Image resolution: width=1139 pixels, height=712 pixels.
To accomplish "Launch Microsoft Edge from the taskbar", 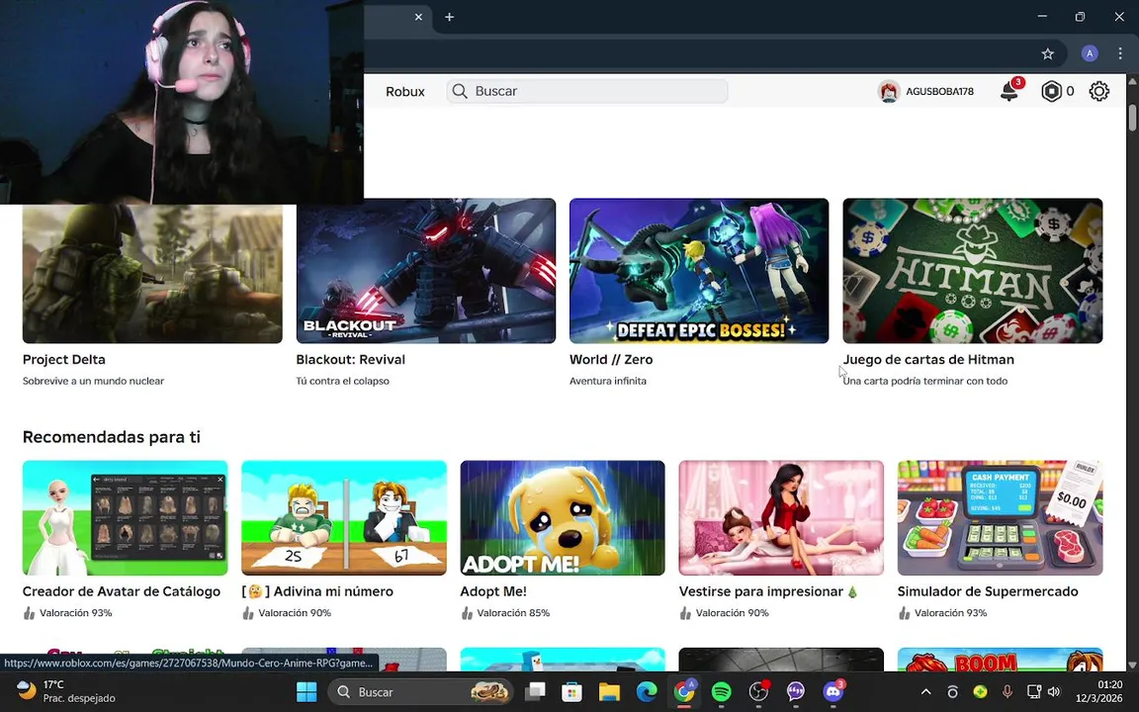I will pos(647,691).
